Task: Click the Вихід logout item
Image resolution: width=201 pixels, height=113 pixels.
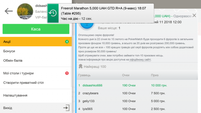Action: (x=36, y=108)
